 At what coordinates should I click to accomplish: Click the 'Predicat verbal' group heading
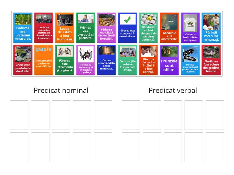173,90
